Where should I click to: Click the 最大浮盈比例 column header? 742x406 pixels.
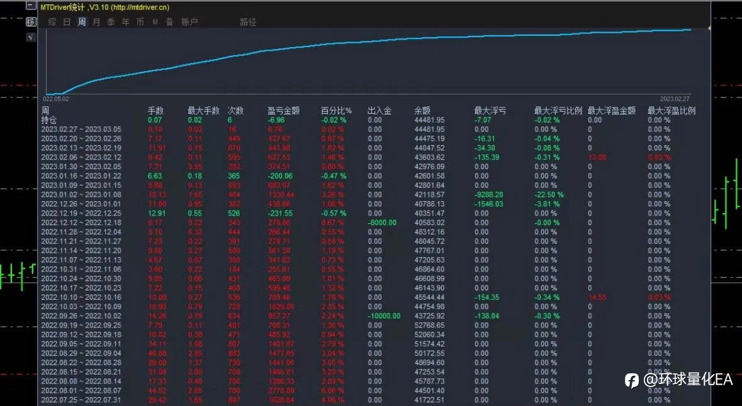[672, 111]
